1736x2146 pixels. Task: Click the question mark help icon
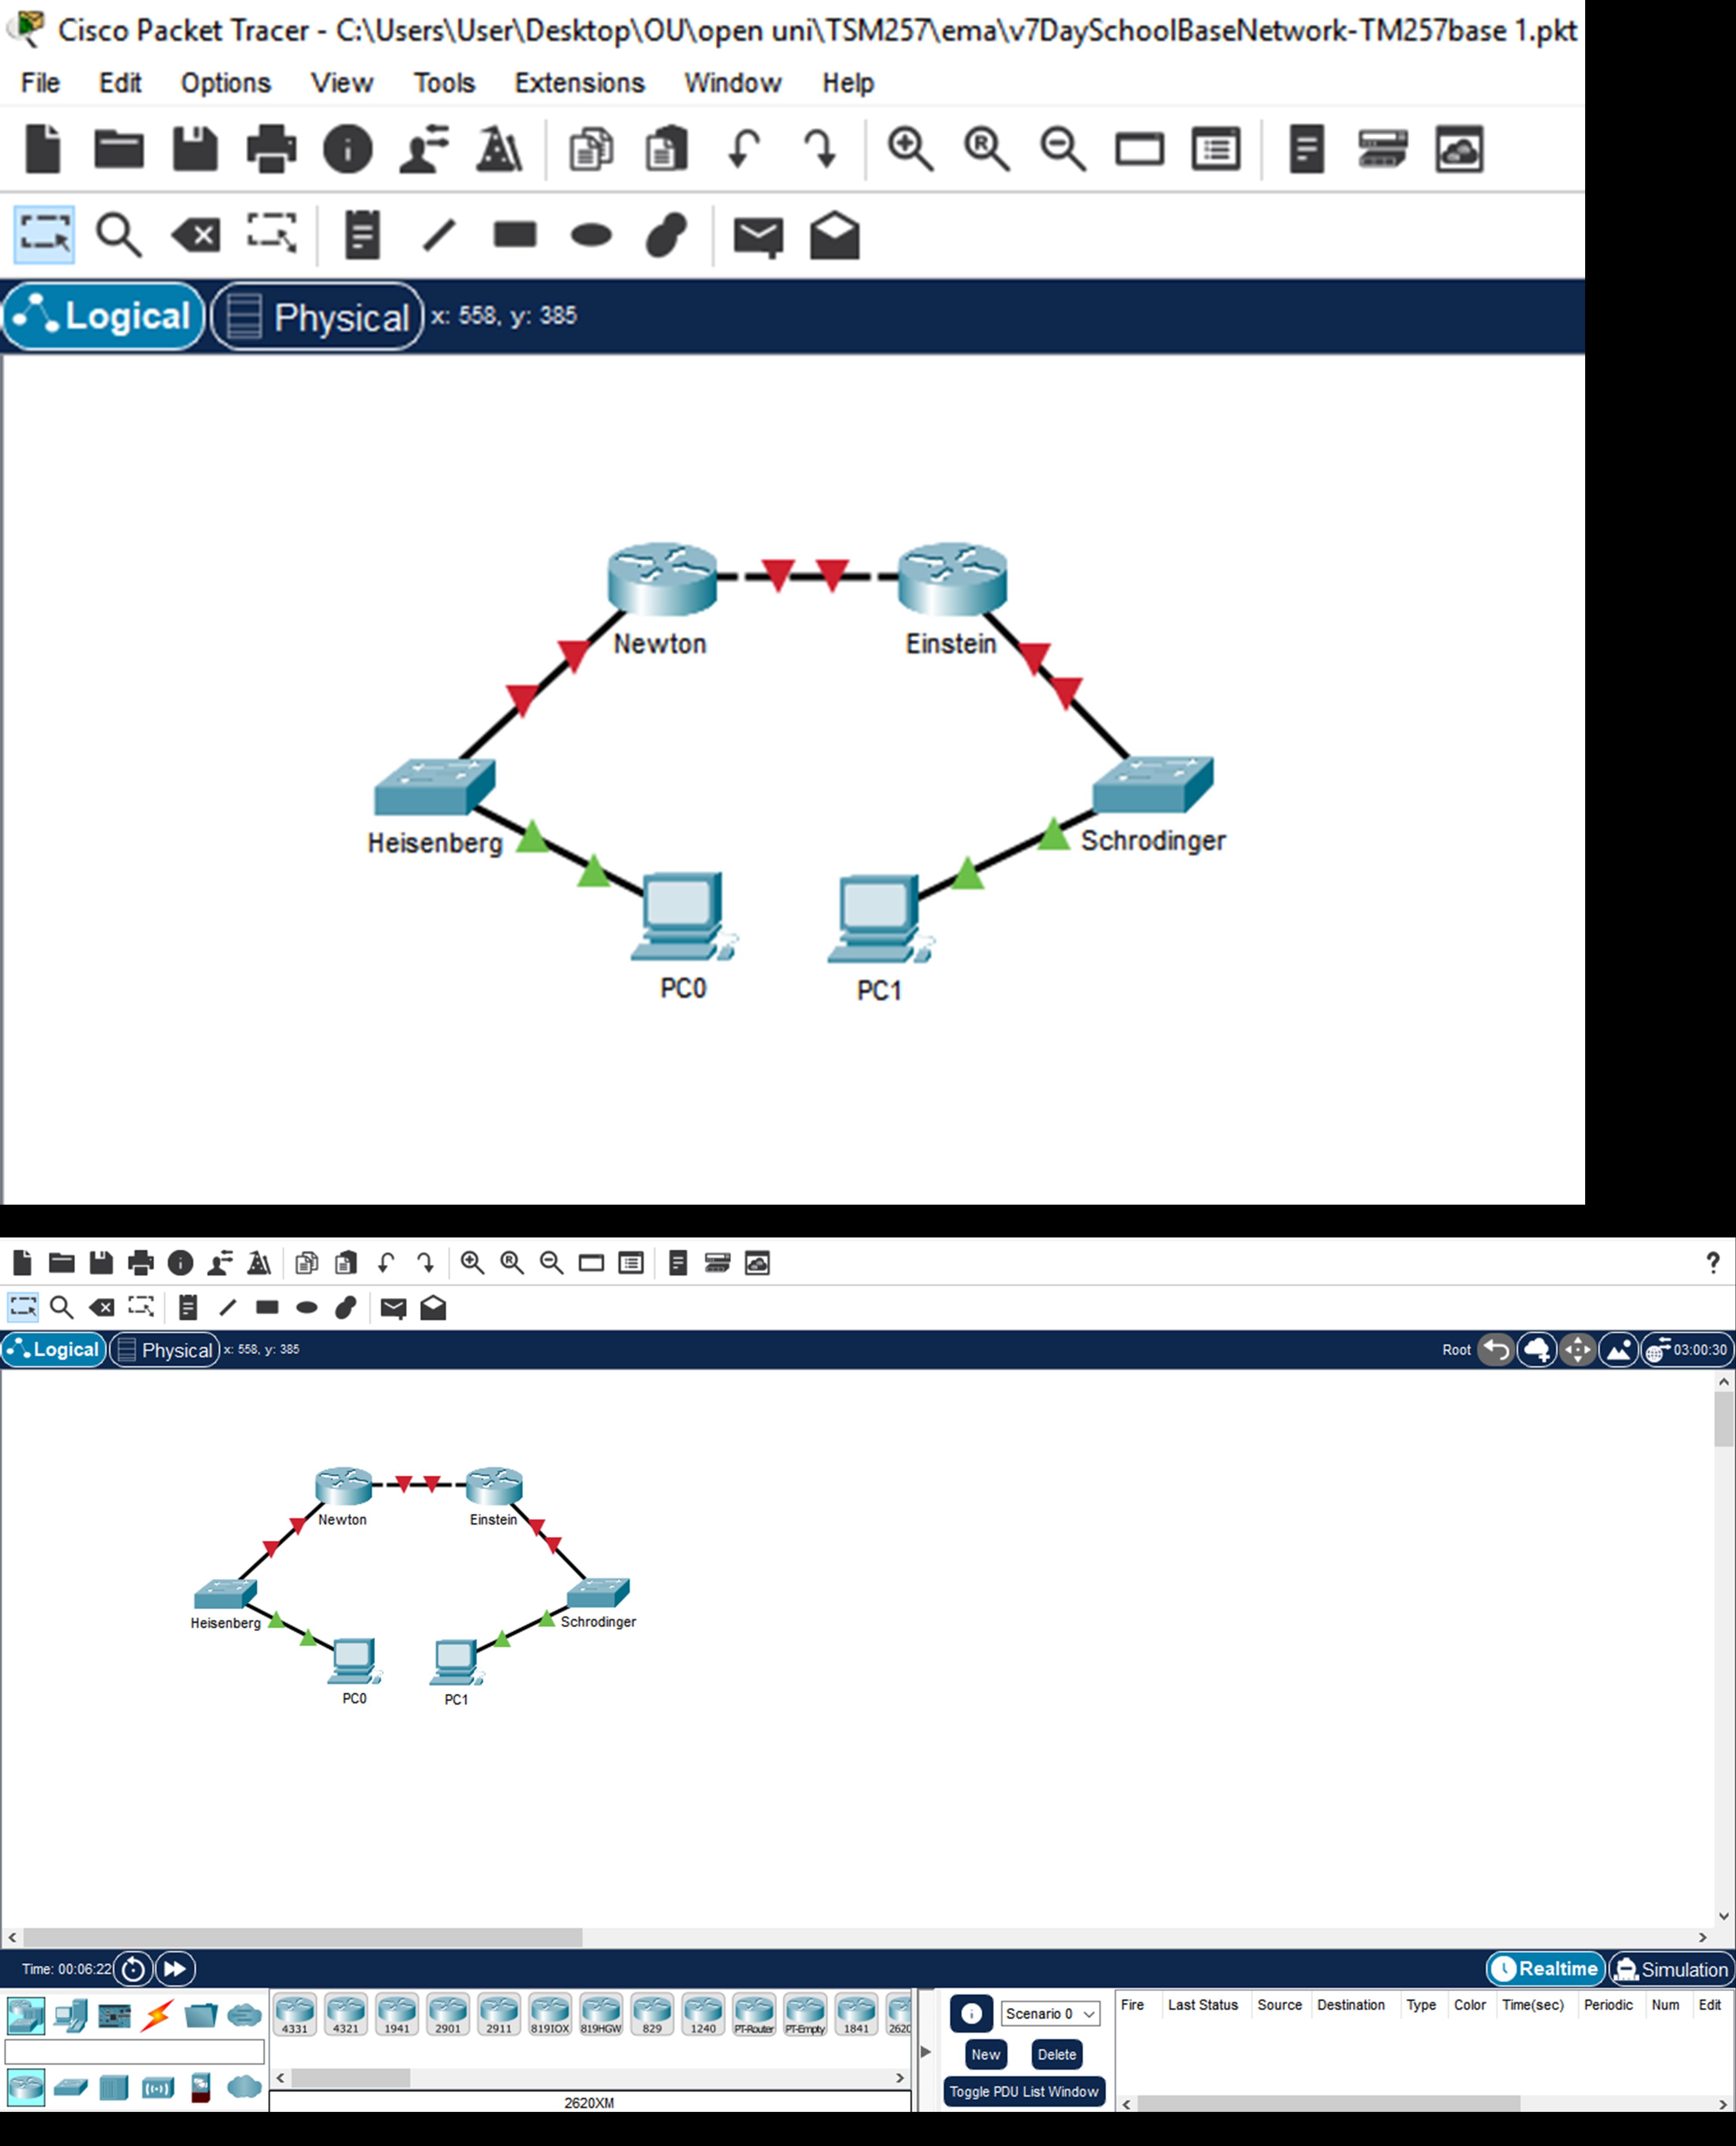pyautogui.click(x=1712, y=1262)
